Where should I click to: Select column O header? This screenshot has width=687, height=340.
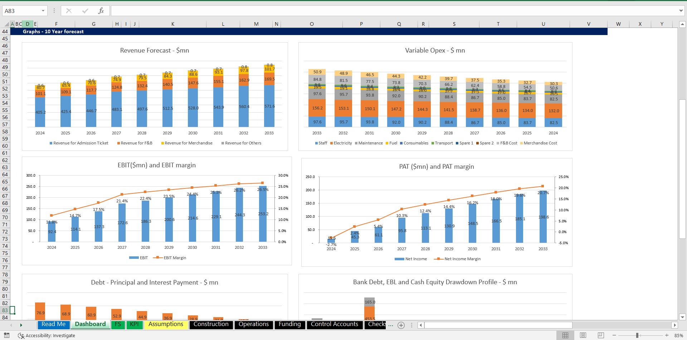312,24
